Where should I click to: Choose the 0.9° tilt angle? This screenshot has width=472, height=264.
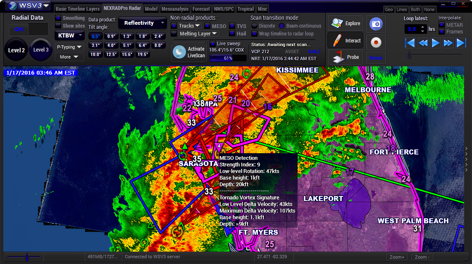[111, 36]
